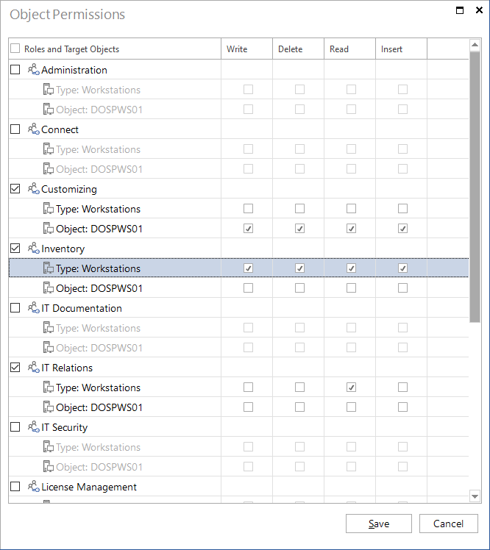490x550 pixels.
Task: Click workstation icon of Administration Type: Workstations
Action: 49,90
